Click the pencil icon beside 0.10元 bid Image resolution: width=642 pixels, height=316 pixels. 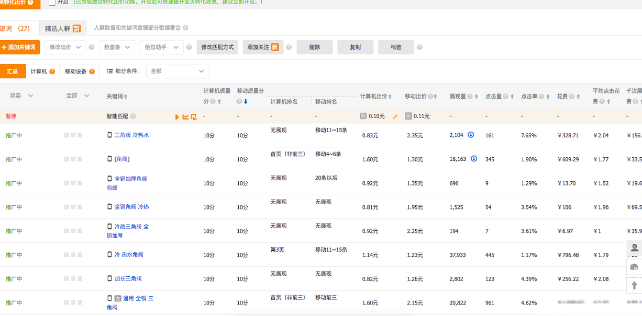395,116
